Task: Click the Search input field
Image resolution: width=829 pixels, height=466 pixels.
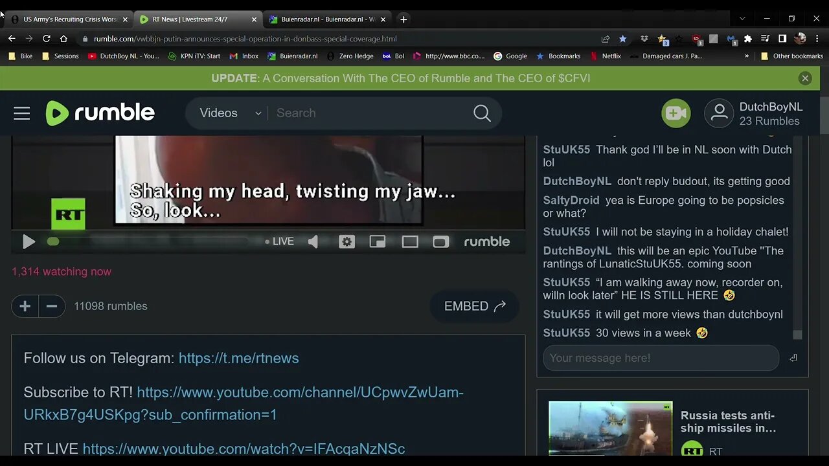Action: point(369,113)
